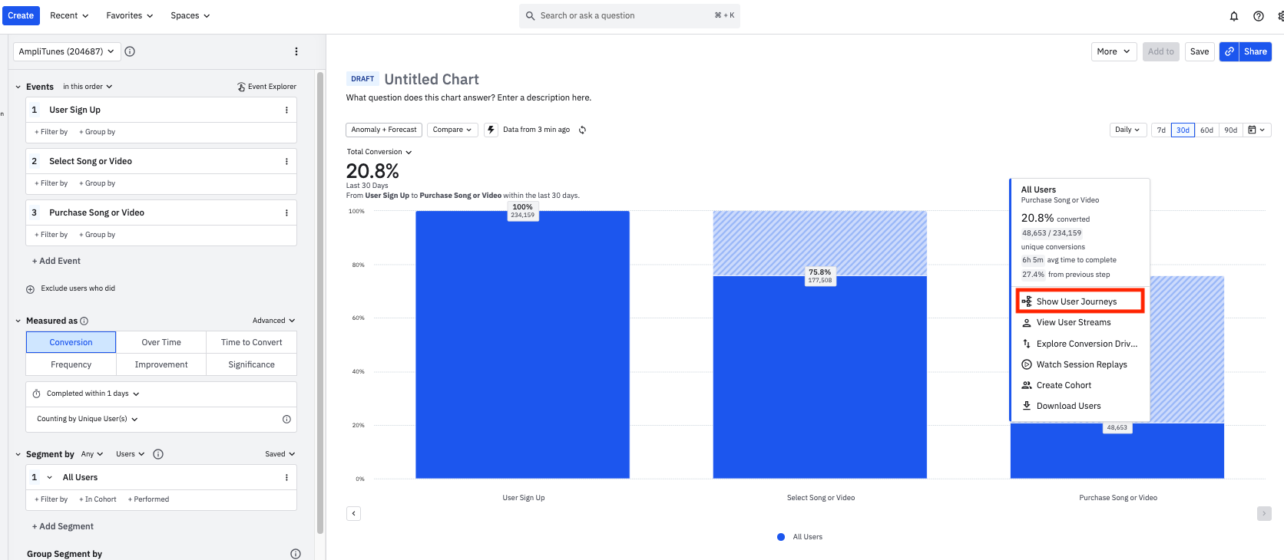The width and height of the screenshot is (1284, 560).
Task: Expand the Total Conversion dropdown
Action: point(379,152)
